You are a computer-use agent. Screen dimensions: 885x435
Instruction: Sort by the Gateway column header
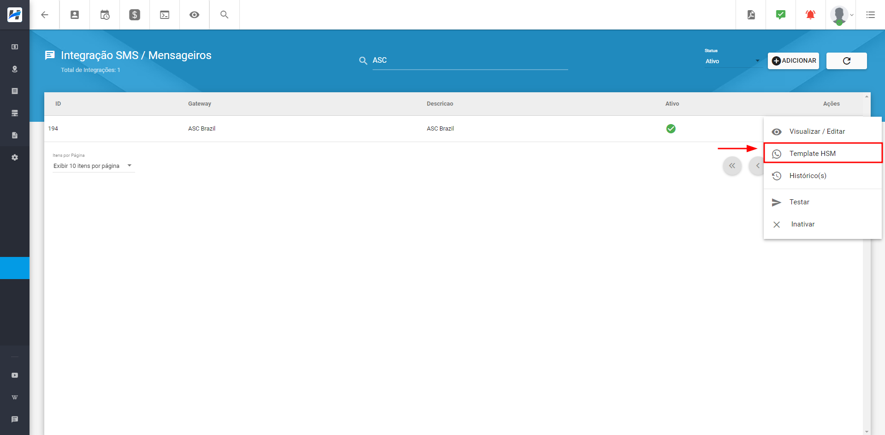click(x=200, y=104)
